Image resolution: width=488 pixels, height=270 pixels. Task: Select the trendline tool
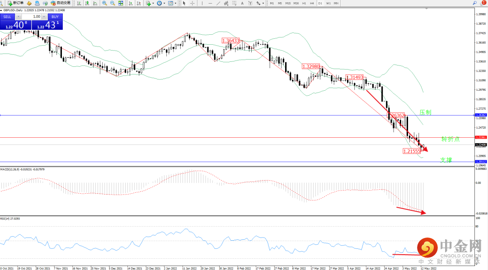(x=219, y=3)
